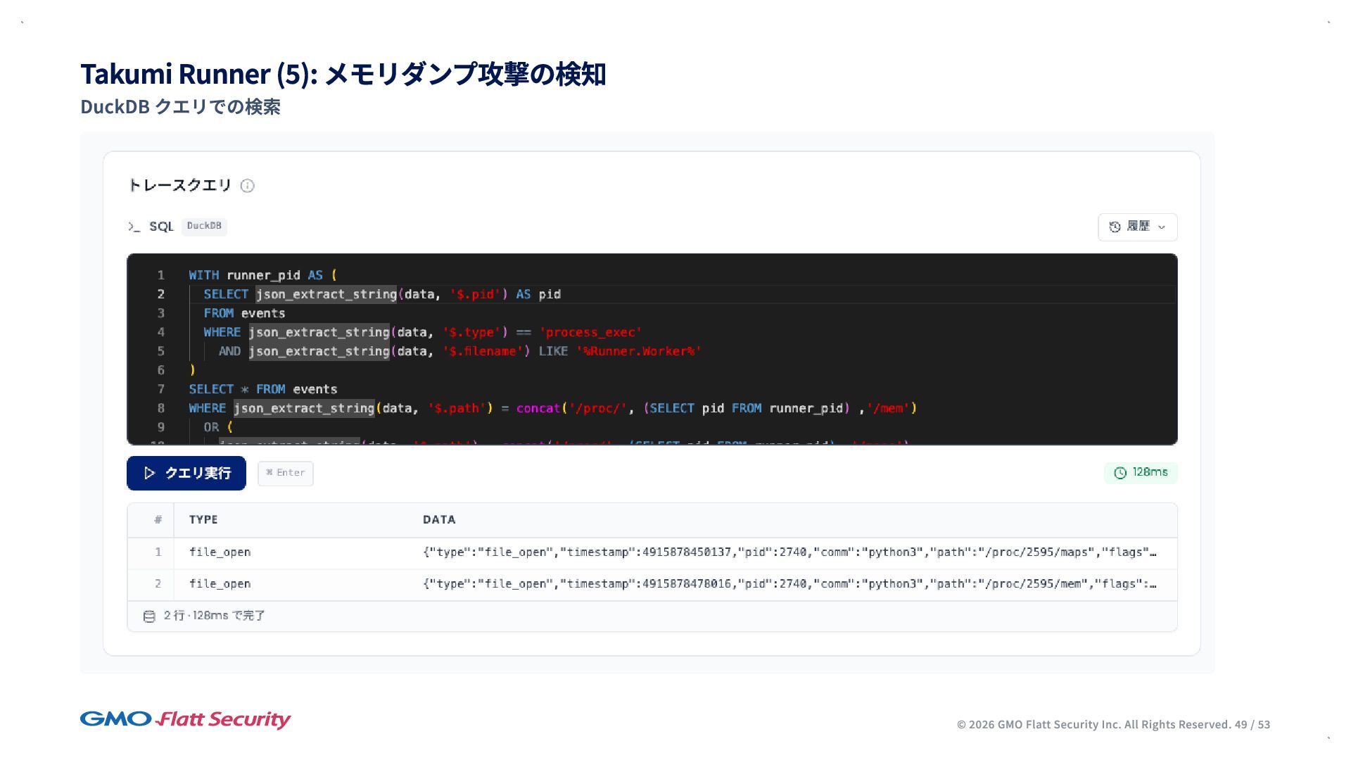Click the terminal prompt icon before SQL
The width and height of the screenshot is (1351, 760).
pos(134,227)
